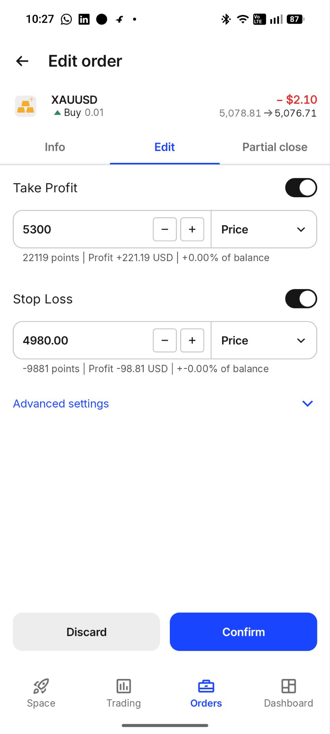Switch to the Info tab
This screenshot has width=330, height=734.
pos(55,147)
